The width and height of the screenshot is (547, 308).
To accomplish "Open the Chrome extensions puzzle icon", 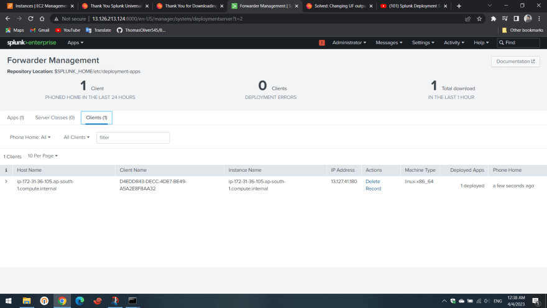I will [494, 19].
